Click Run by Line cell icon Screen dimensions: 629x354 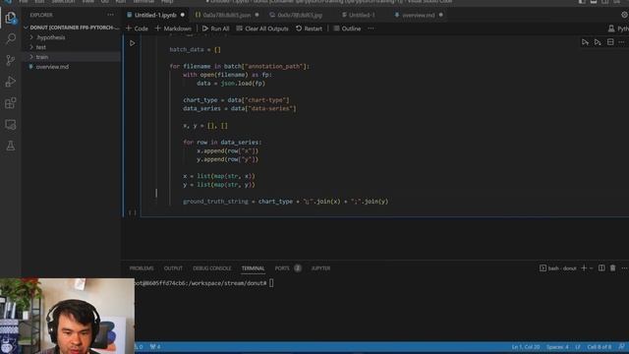pos(585,42)
